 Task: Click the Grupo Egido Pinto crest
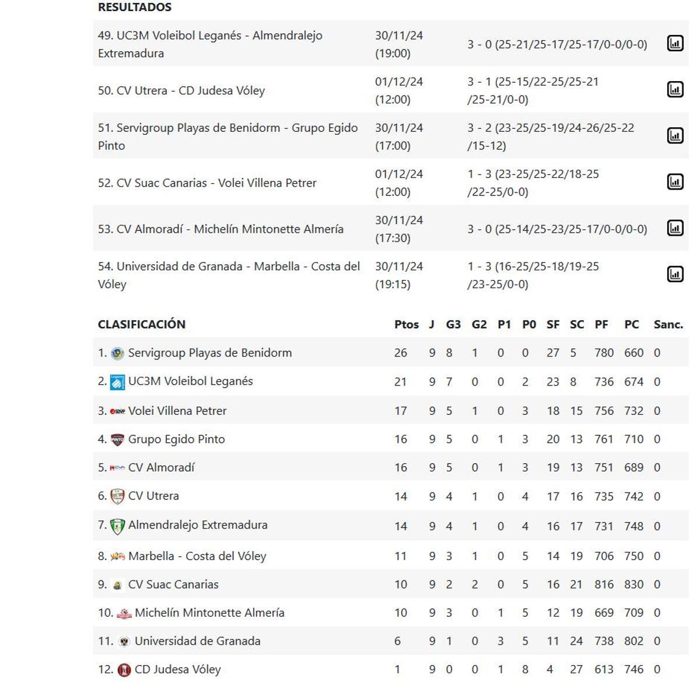click(117, 439)
